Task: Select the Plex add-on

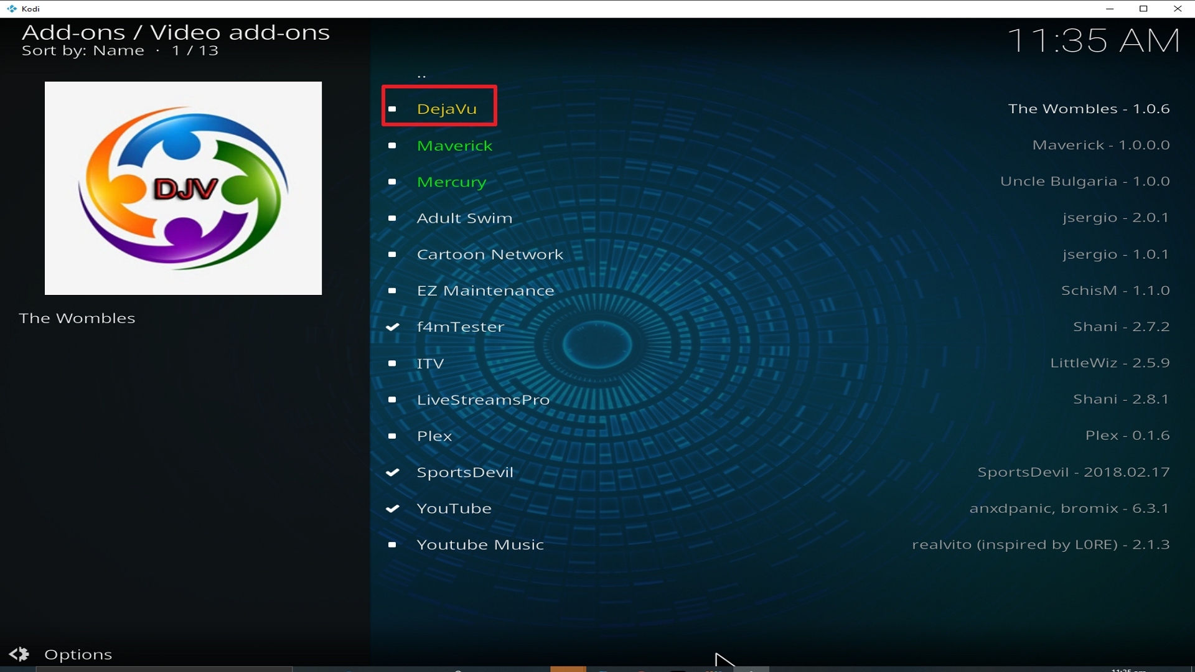Action: pos(434,436)
